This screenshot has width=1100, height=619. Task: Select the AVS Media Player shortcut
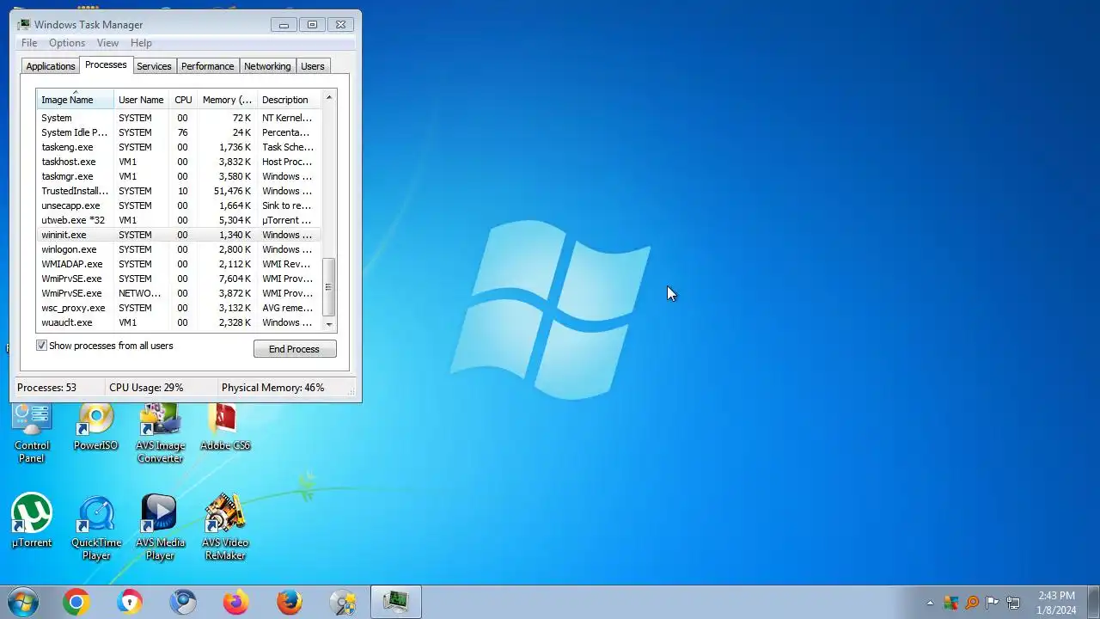[x=160, y=528]
